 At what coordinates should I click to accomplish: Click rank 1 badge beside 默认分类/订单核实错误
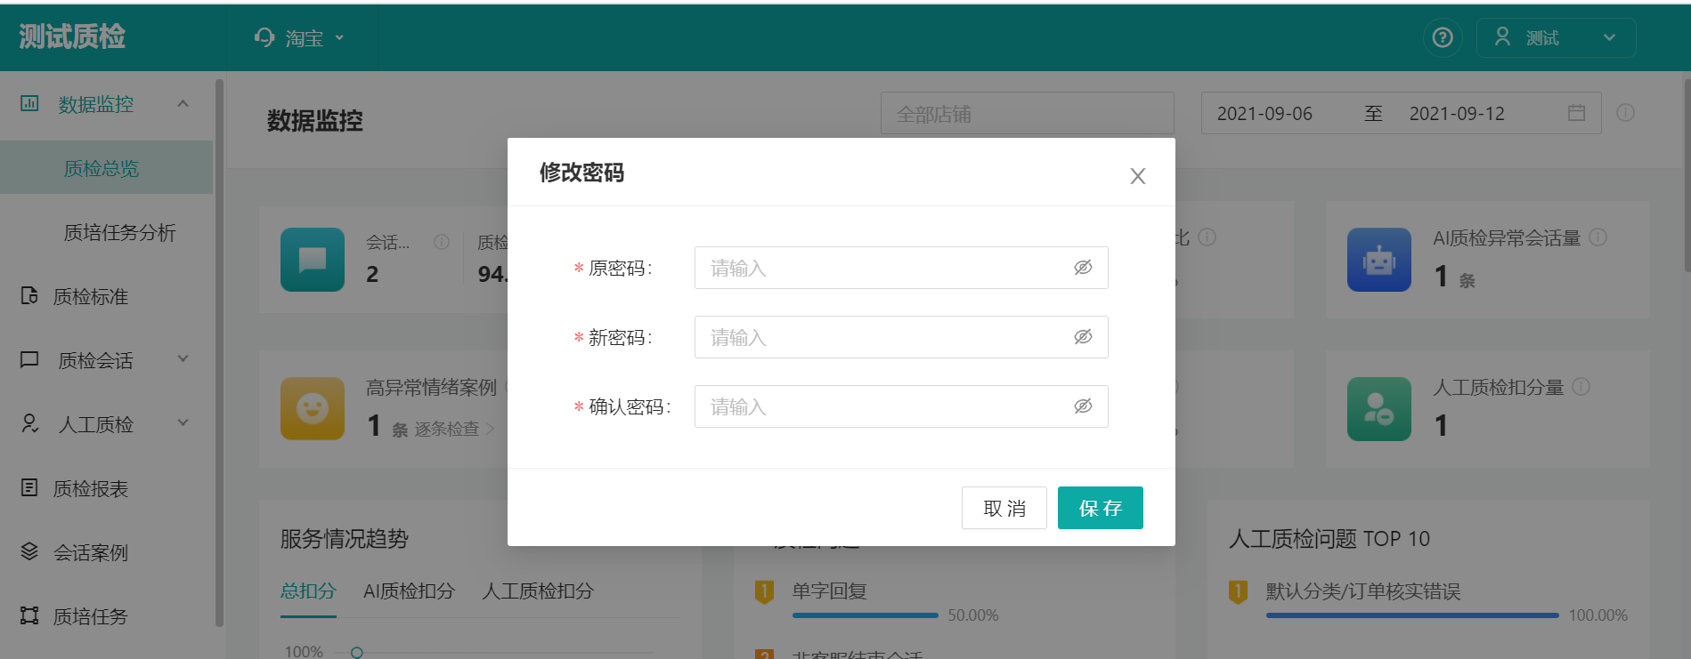[1238, 591]
